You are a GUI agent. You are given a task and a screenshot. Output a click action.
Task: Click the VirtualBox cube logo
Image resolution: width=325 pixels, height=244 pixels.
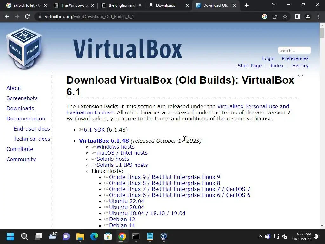coord(24,48)
